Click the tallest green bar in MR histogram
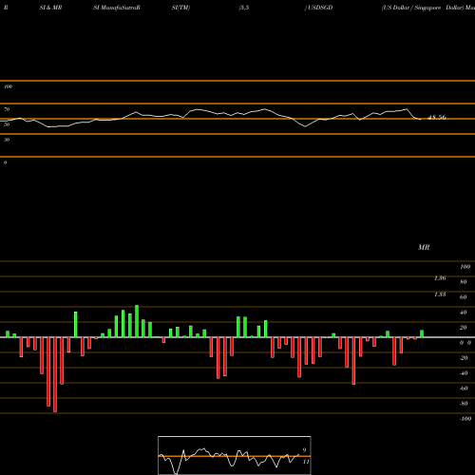Viewport: 475px width, 475px height. click(x=137, y=321)
